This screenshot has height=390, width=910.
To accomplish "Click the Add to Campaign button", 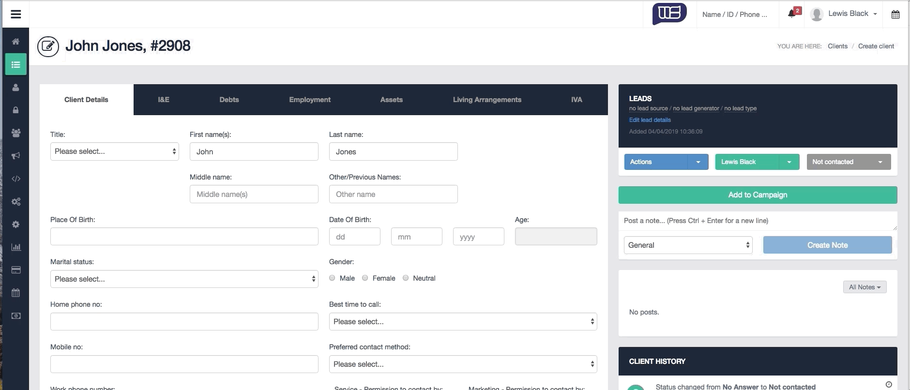I will coord(758,195).
